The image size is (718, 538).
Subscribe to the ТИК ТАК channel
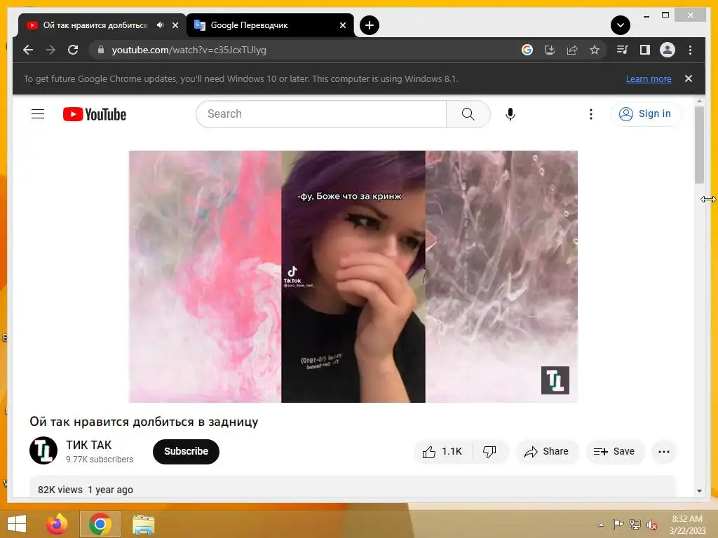tap(186, 452)
